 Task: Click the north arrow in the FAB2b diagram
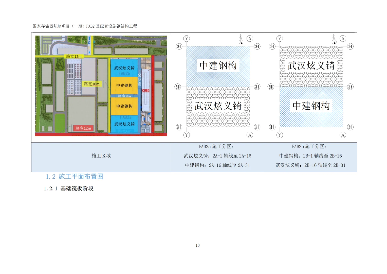[x=334, y=40]
